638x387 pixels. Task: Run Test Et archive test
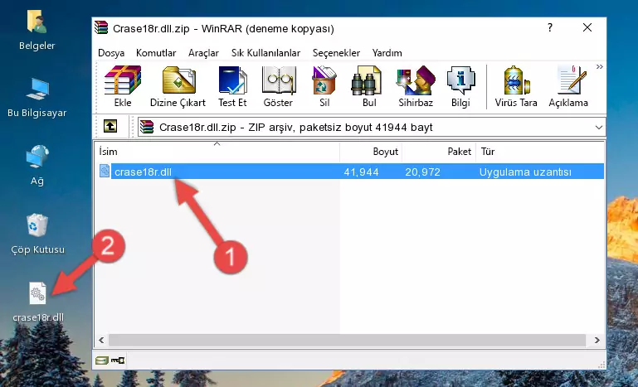coord(232,86)
